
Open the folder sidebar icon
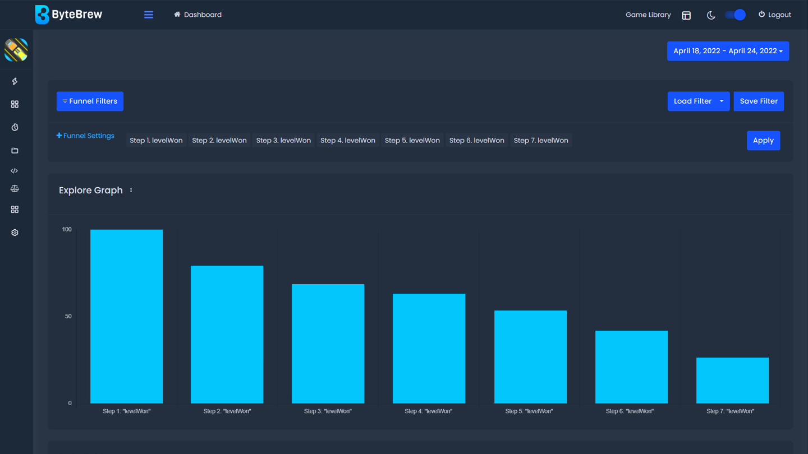point(15,150)
